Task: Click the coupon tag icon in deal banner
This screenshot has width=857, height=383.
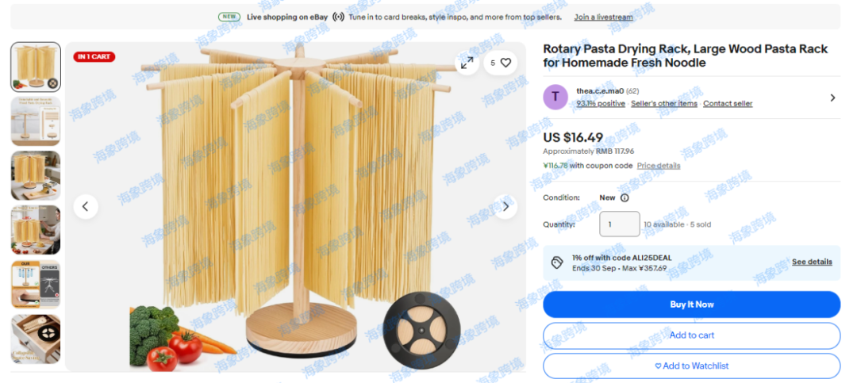Action: click(557, 262)
